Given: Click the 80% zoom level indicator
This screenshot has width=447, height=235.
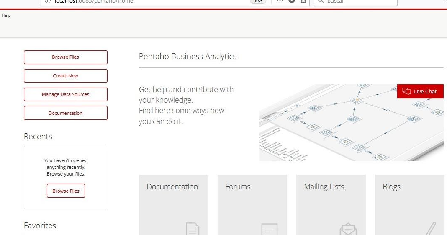Looking at the screenshot, I should click(x=258, y=2).
